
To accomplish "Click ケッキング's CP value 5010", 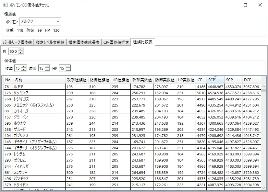I will click(201, 93).
